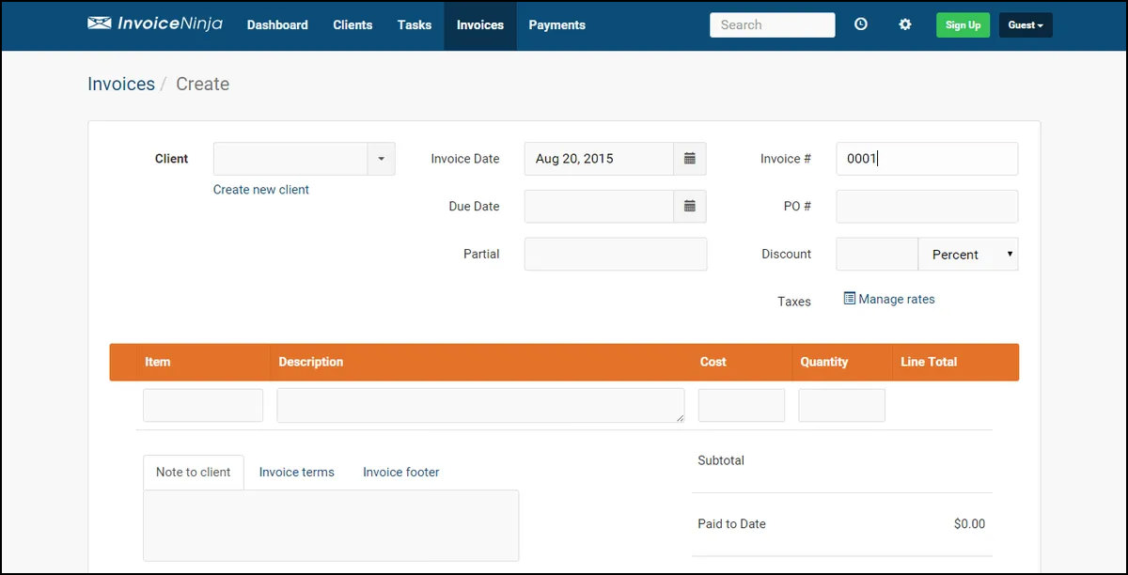Open the Payments menu item
The image size is (1128, 575).
[x=556, y=25]
